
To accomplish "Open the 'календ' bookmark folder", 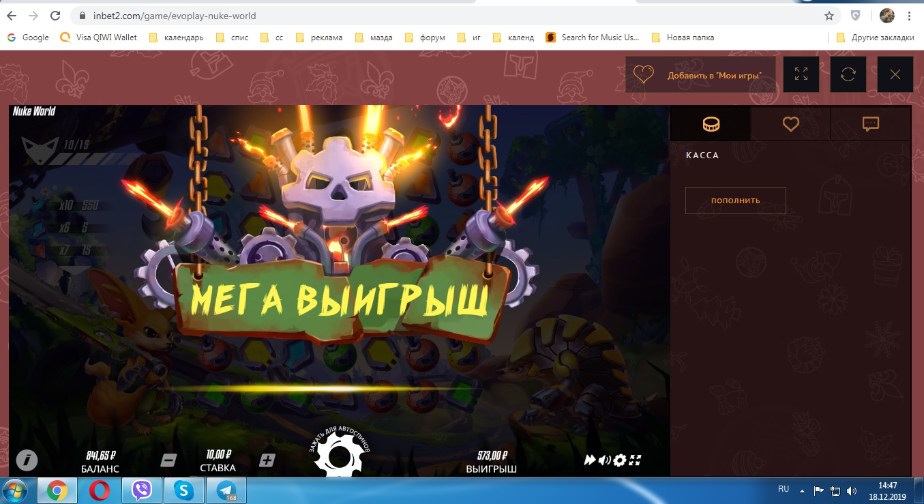I will click(x=513, y=38).
